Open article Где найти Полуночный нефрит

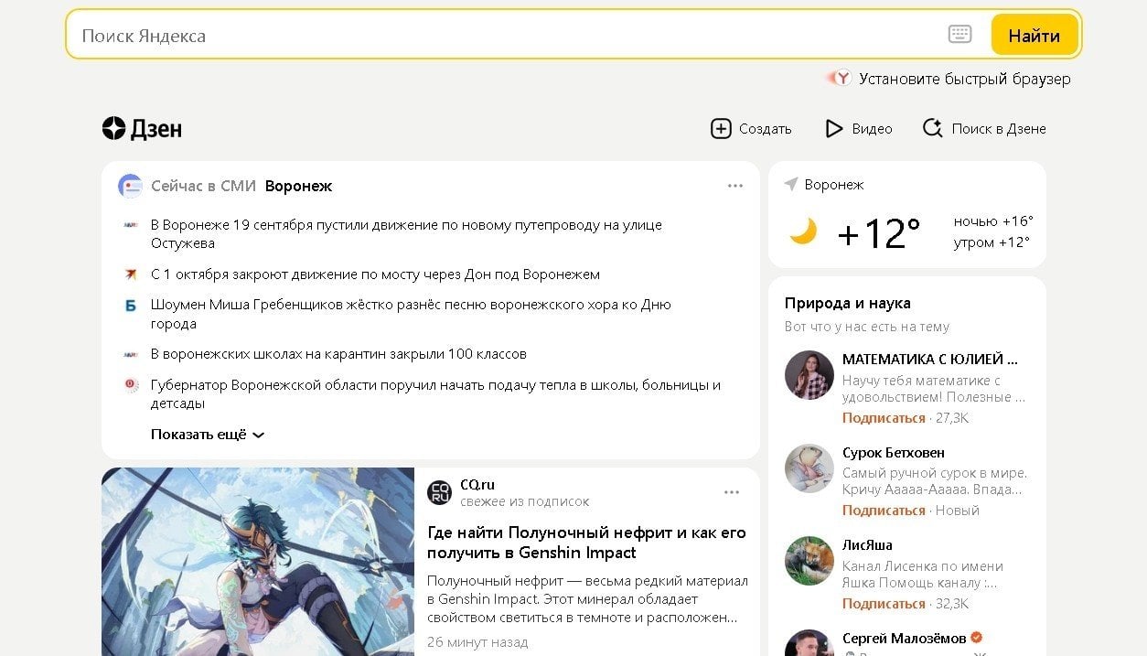[586, 543]
